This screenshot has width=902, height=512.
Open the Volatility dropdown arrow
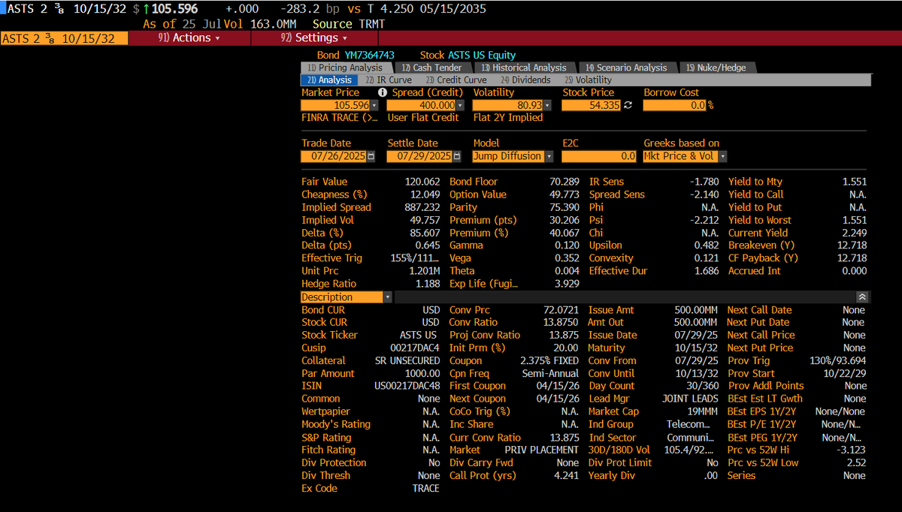[x=547, y=106]
